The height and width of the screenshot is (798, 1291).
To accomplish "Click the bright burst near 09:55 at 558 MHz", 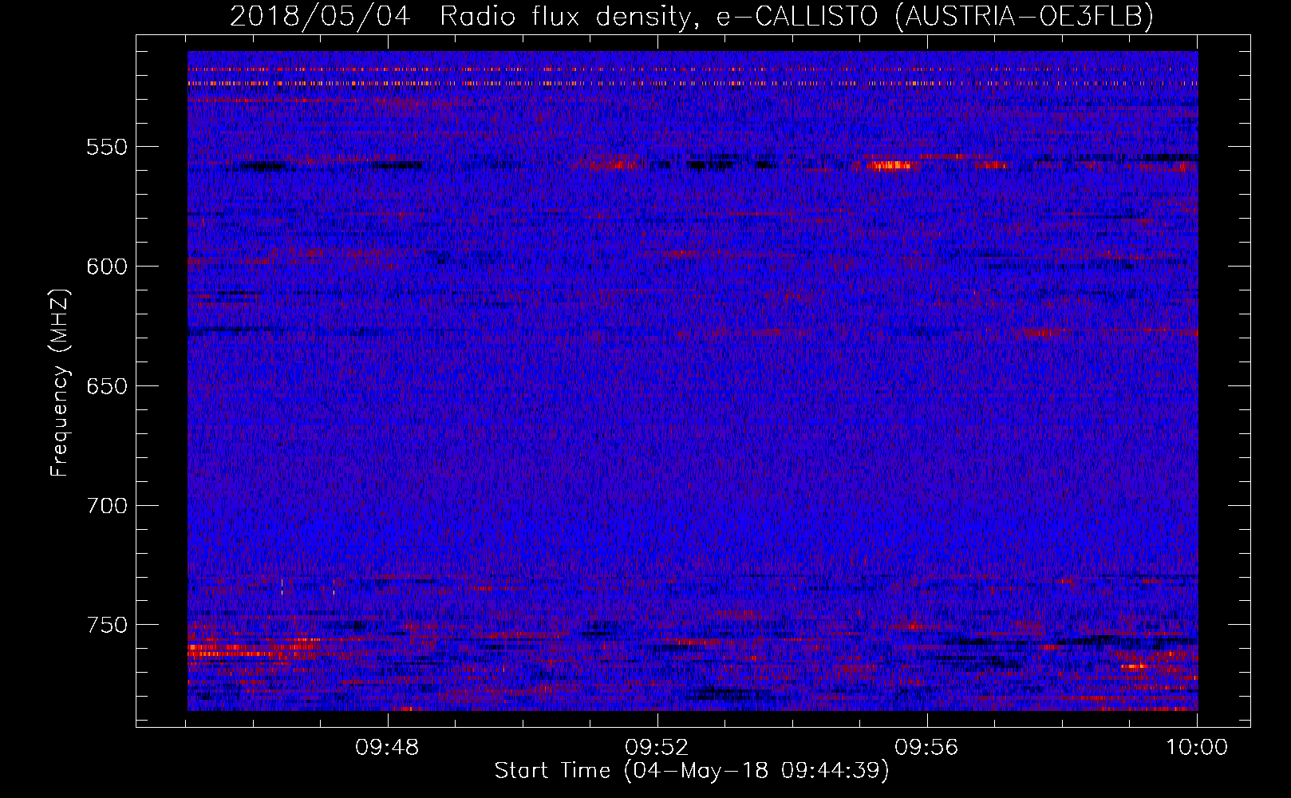I will [x=890, y=165].
